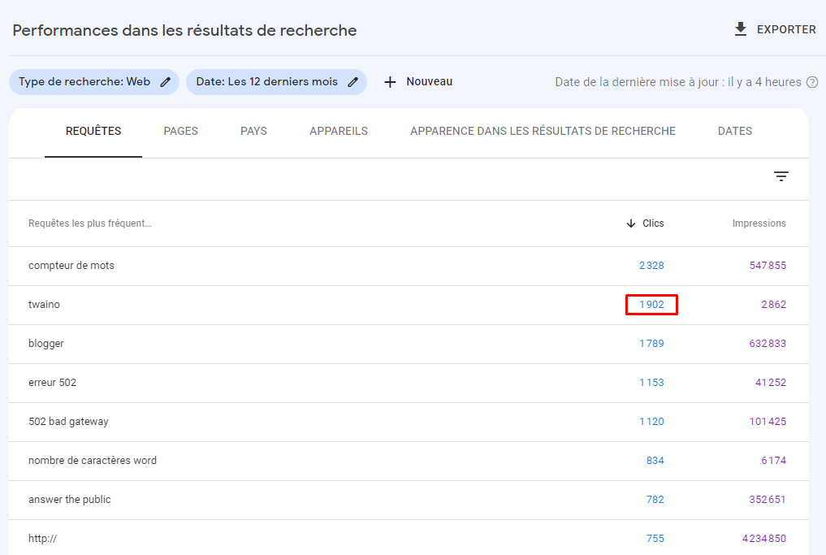Click the "twaino" query row
The image size is (826, 555).
pyautogui.click(x=45, y=305)
